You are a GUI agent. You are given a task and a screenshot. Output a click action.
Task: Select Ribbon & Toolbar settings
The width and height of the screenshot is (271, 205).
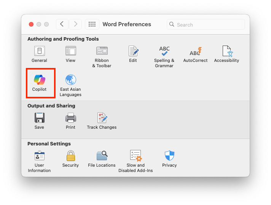[102, 51]
